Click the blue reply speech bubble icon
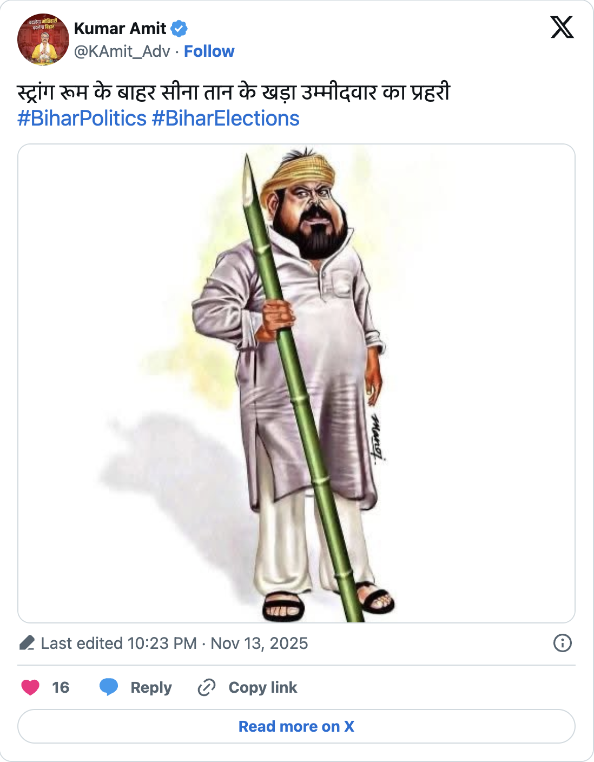 109,686
